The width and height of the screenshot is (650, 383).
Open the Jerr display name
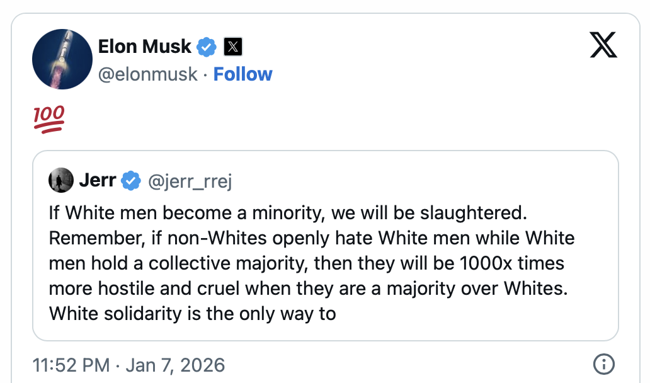(97, 181)
